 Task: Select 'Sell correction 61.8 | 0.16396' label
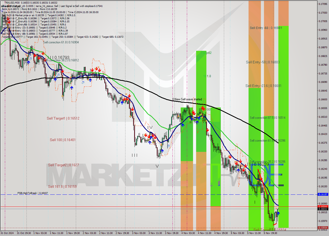point(268,141)
